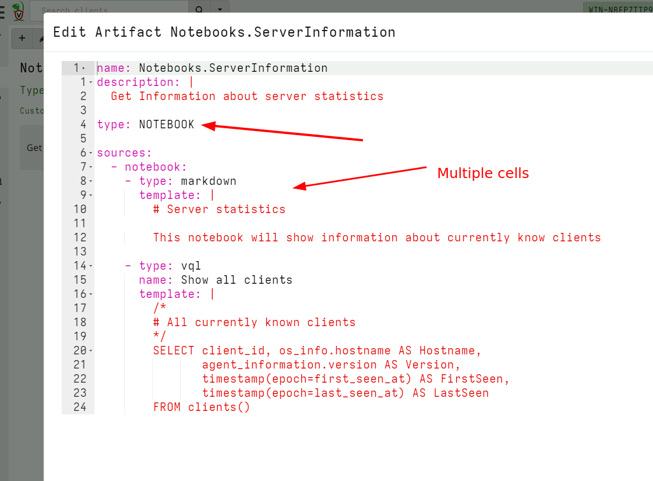Screen dimensions: 653x481
Task: Fold the vql cell at line 14
Action: point(91,266)
